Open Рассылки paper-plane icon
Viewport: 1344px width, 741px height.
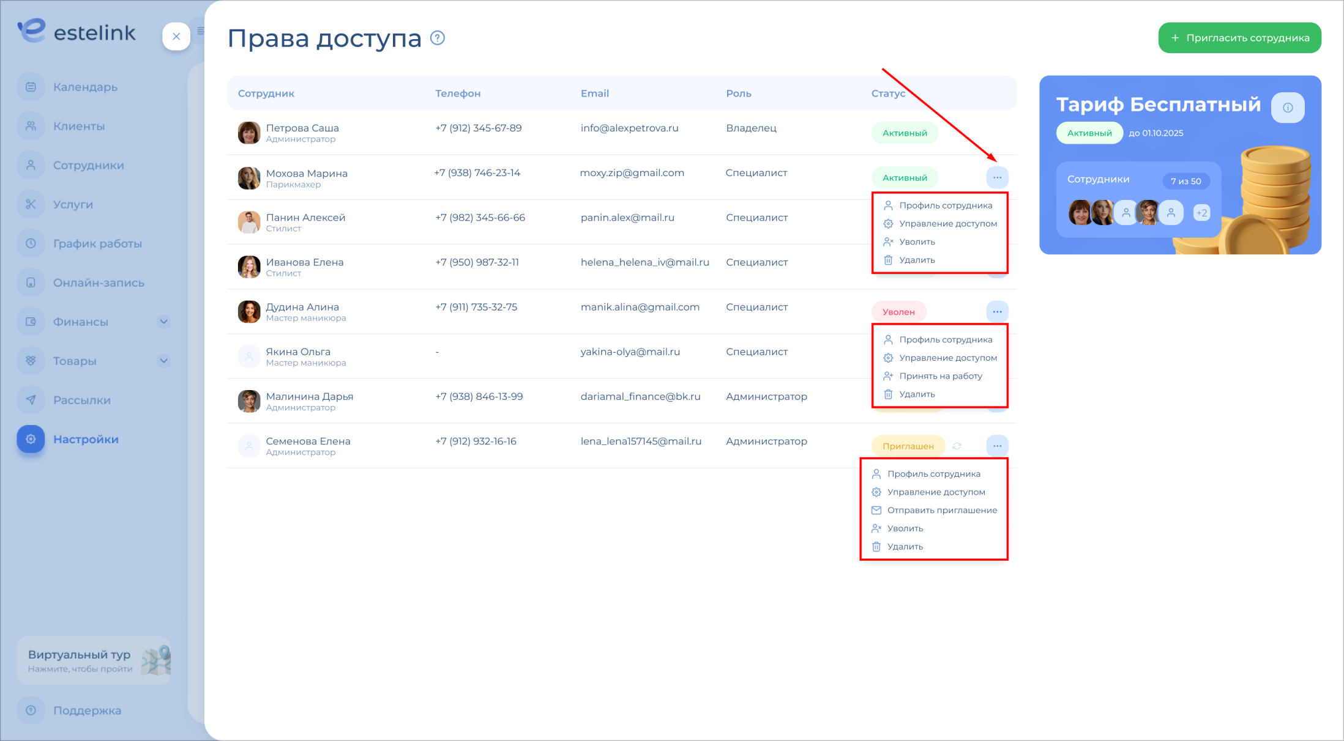(x=31, y=400)
